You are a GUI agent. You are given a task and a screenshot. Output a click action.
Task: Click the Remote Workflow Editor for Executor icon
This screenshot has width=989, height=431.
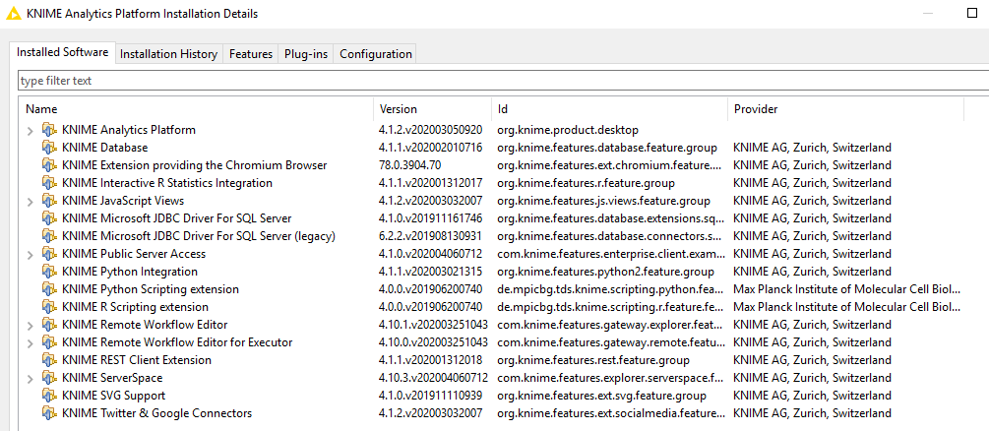(49, 342)
